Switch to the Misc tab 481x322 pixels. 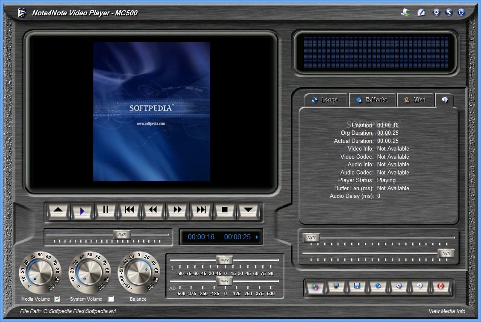416,100
